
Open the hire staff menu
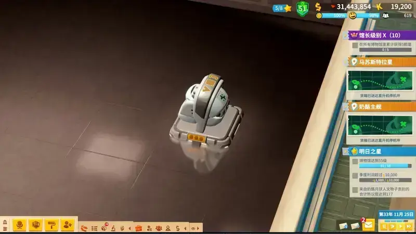click(67, 225)
